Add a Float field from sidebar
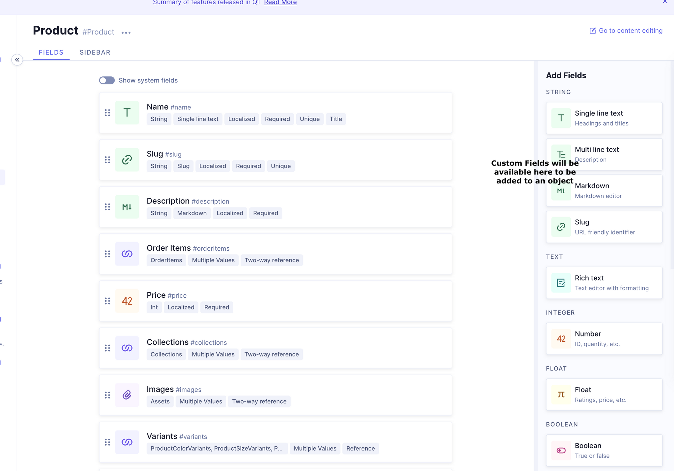This screenshot has height=471, width=674. (x=604, y=394)
